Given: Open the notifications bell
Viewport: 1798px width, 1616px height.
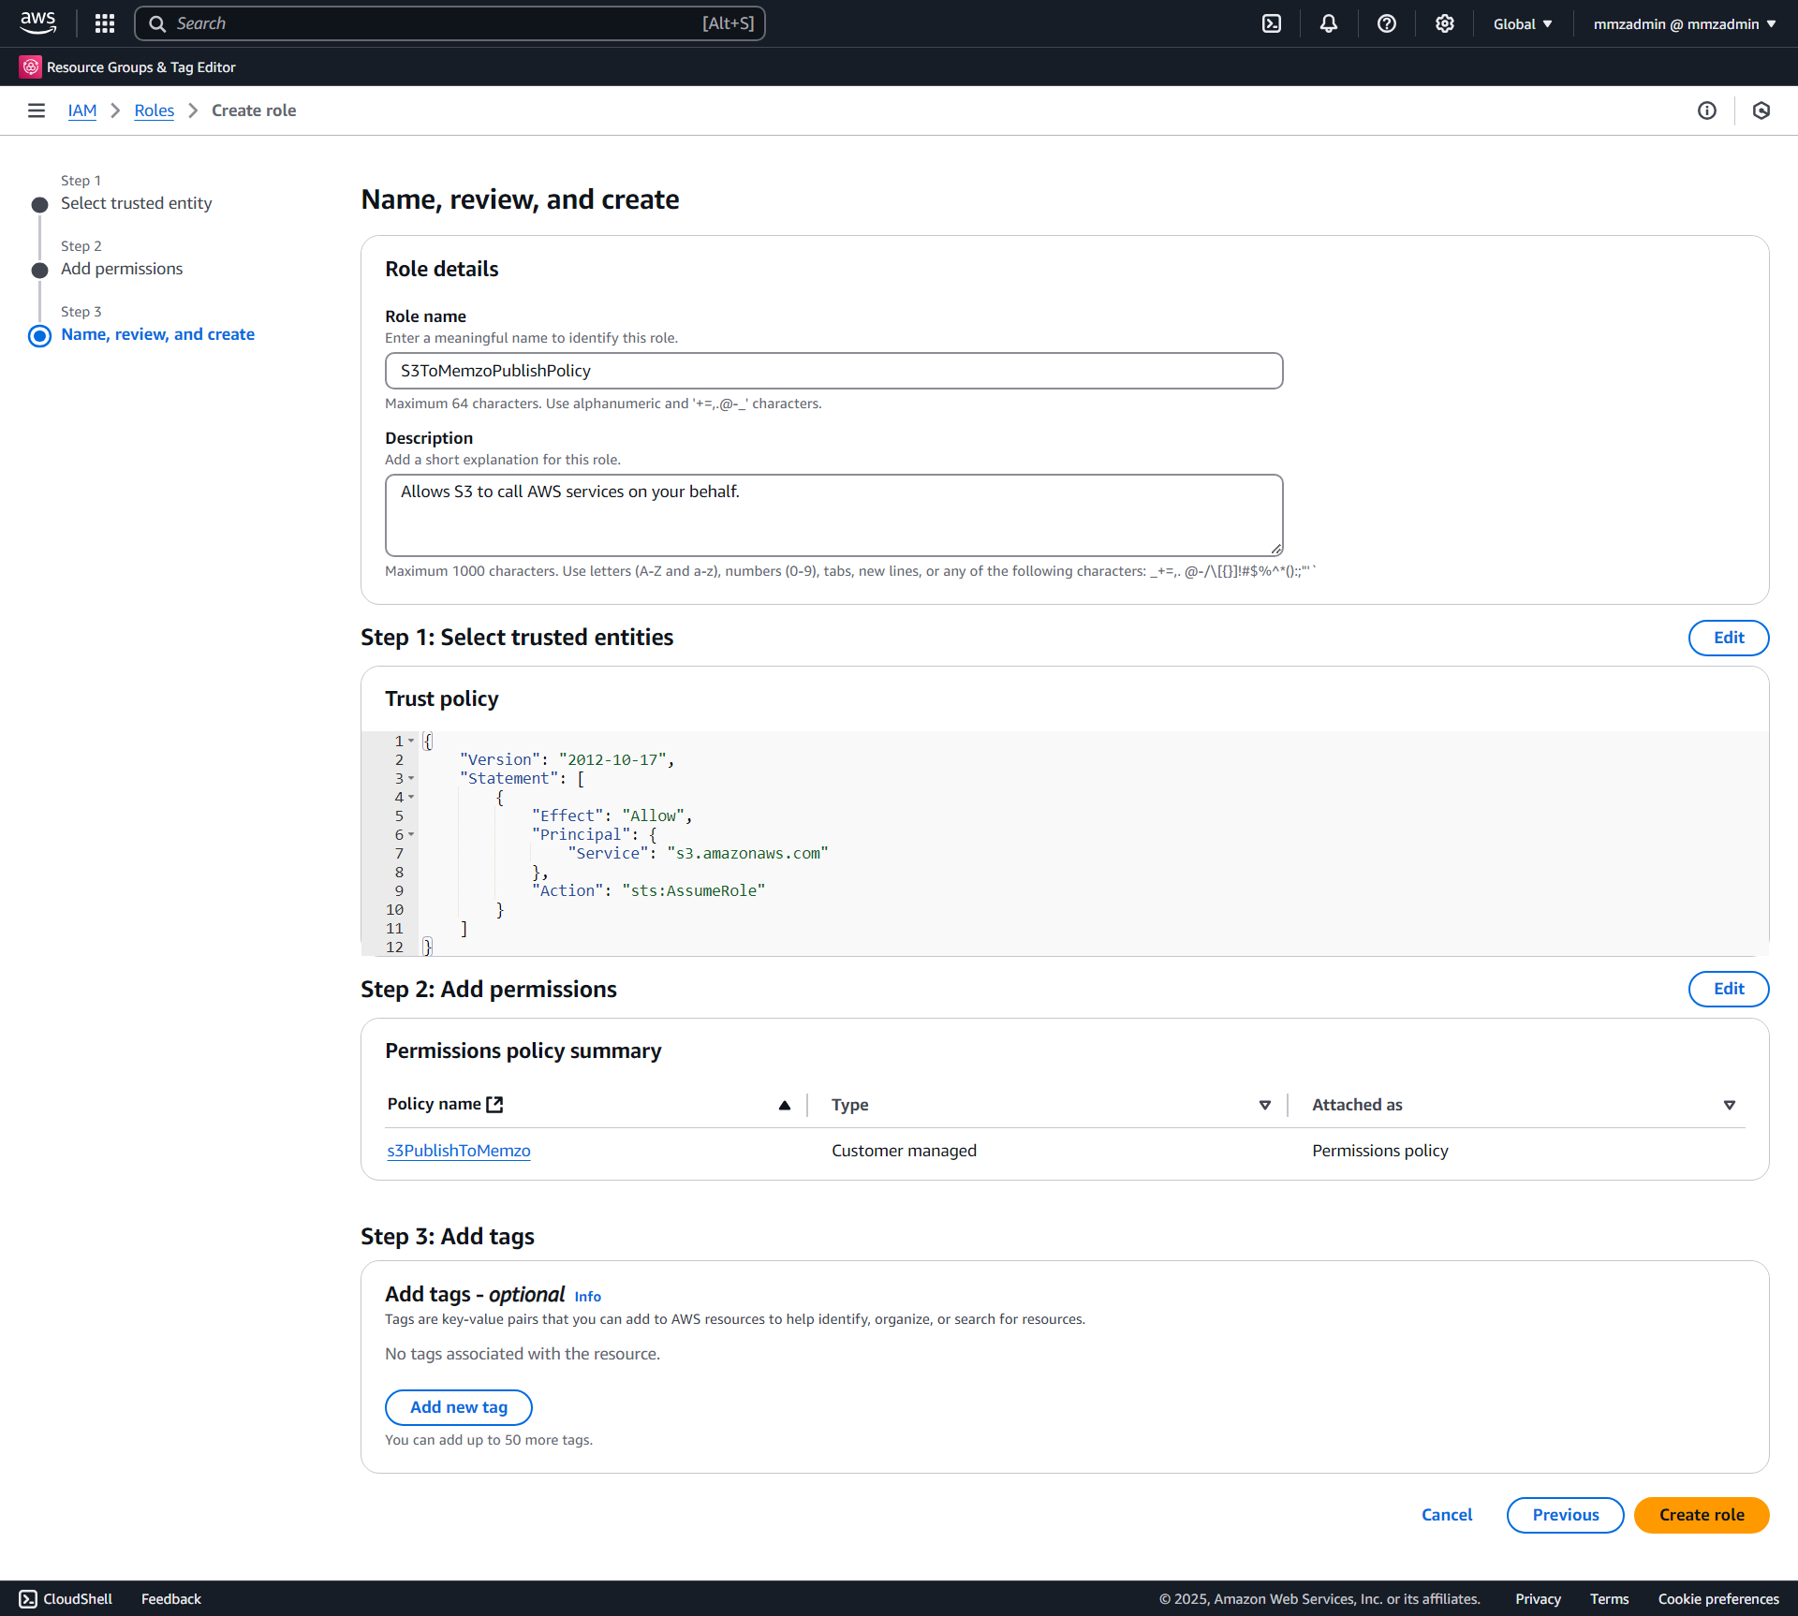Looking at the screenshot, I should coord(1328,23).
